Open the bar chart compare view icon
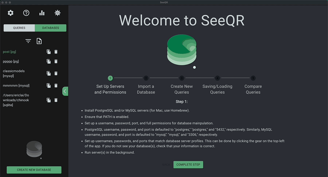This screenshot has width=328, height=177. click(x=42, y=13)
